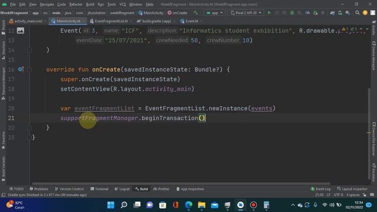This screenshot has width=377, height=212.
Task: Open the Build tool window
Action: pyautogui.click(x=141, y=189)
